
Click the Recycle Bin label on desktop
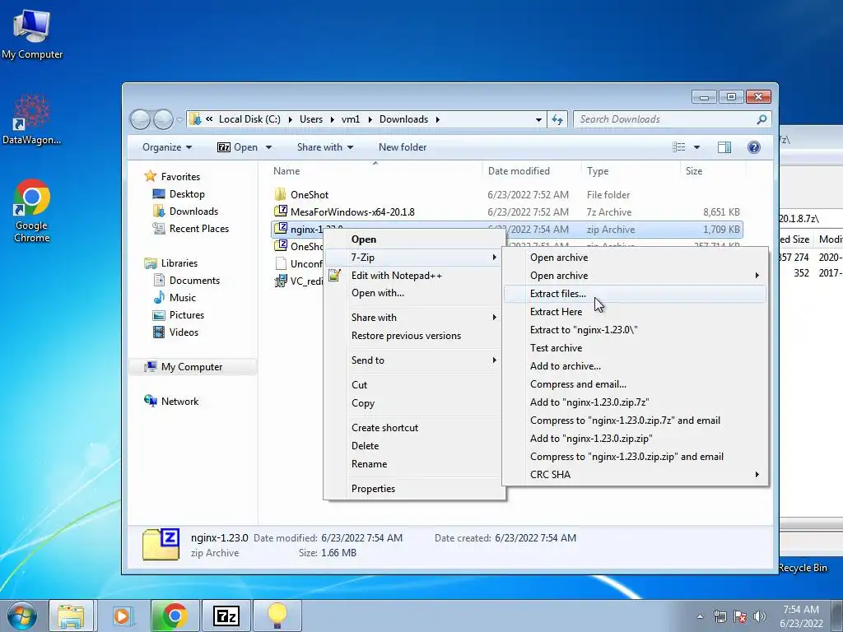[x=803, y=568]
